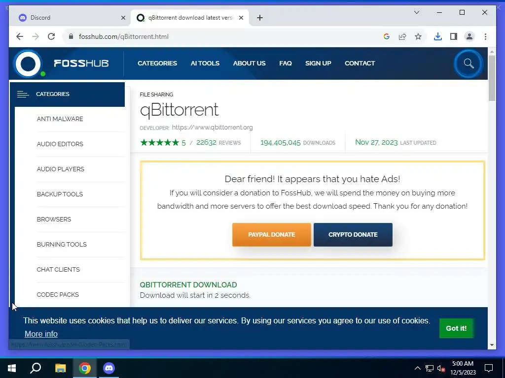Open the Audio Players category
Screen dimensions: 505x378
pyautogui.click(x=60, y=169)
